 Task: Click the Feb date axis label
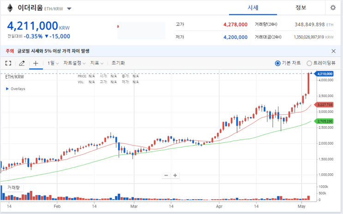coord(57,206)
